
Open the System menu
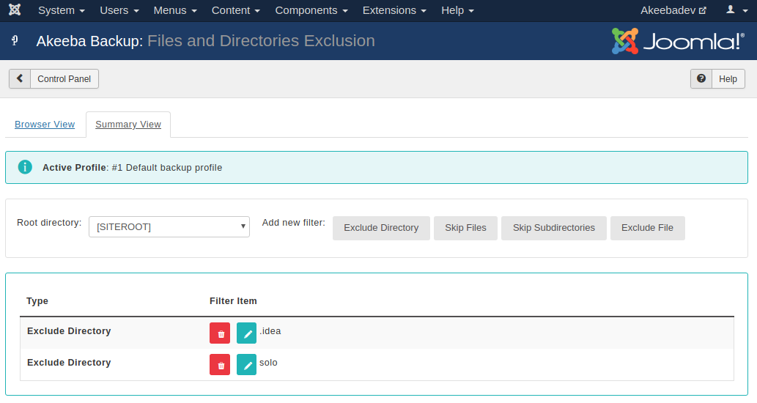tap(62, 10)
